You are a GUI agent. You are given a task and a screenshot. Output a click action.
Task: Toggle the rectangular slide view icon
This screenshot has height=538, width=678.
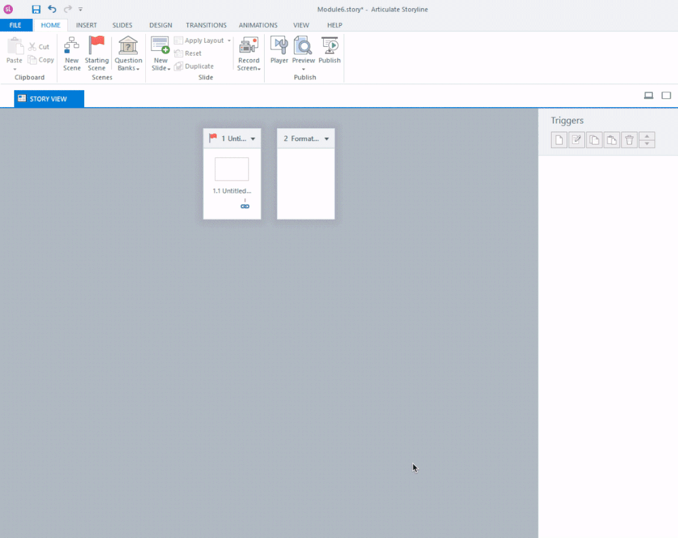pyautogui.click(x=666, y=96)
